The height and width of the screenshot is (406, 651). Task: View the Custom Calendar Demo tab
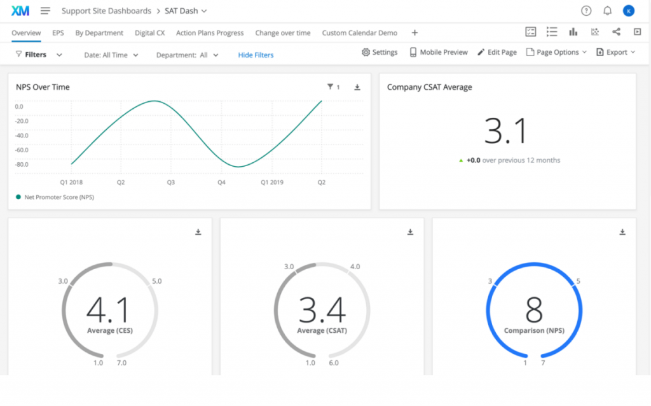pyautogui.click(x=360, y=33)
